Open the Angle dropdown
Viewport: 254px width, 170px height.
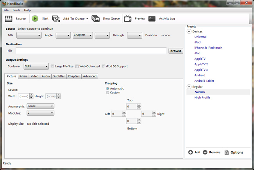(x=63, y=35)
